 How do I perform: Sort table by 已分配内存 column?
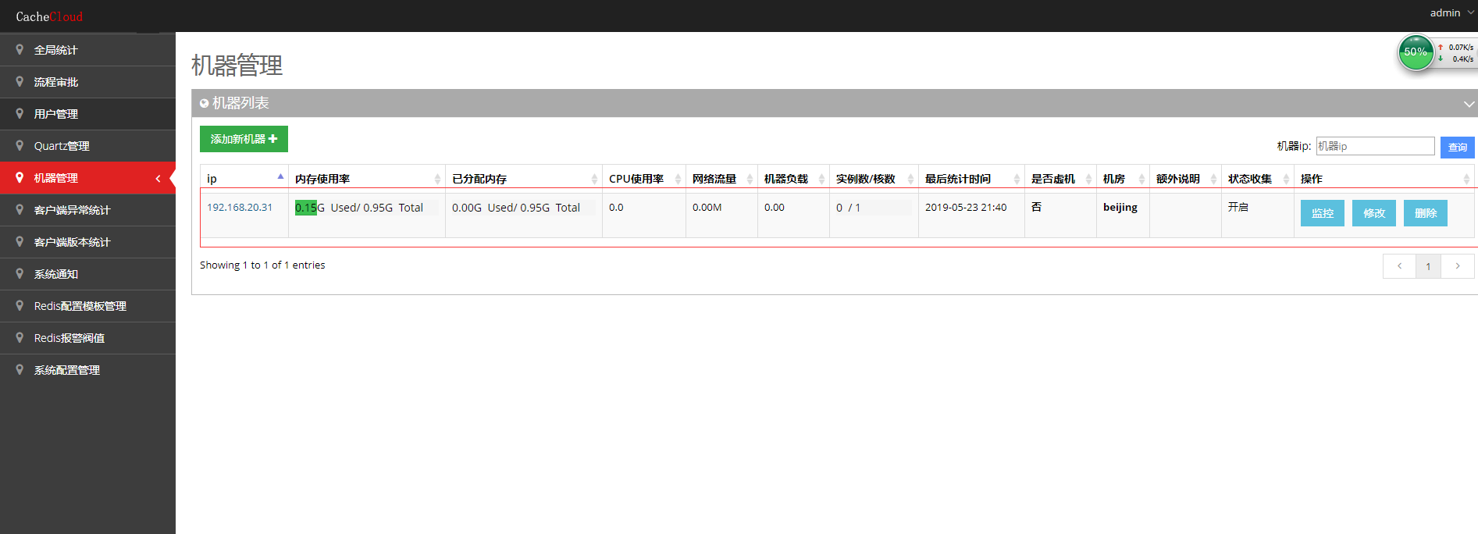pyautogui.click(x=524, y=179)
